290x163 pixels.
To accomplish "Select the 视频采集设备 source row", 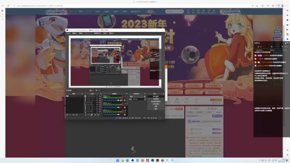I will [x=92, y=96].
